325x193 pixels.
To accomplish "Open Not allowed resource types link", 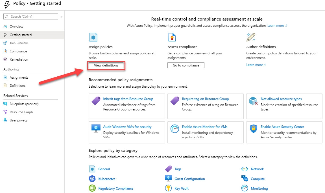I will (281, 99).
